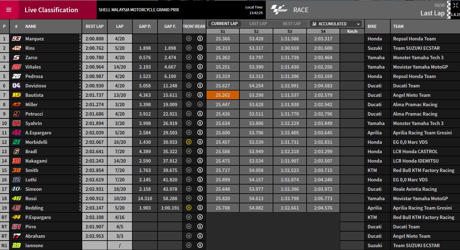Screen dimensions: 460x250
Task: Switch to the LAST LAP tab
Action: [x=258, y=23]
